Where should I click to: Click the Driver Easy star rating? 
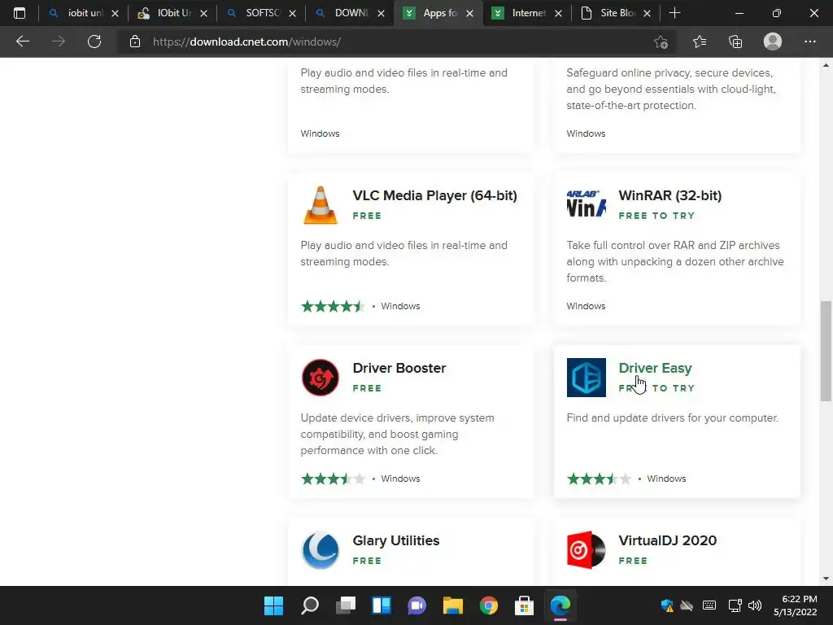point(599,479)
